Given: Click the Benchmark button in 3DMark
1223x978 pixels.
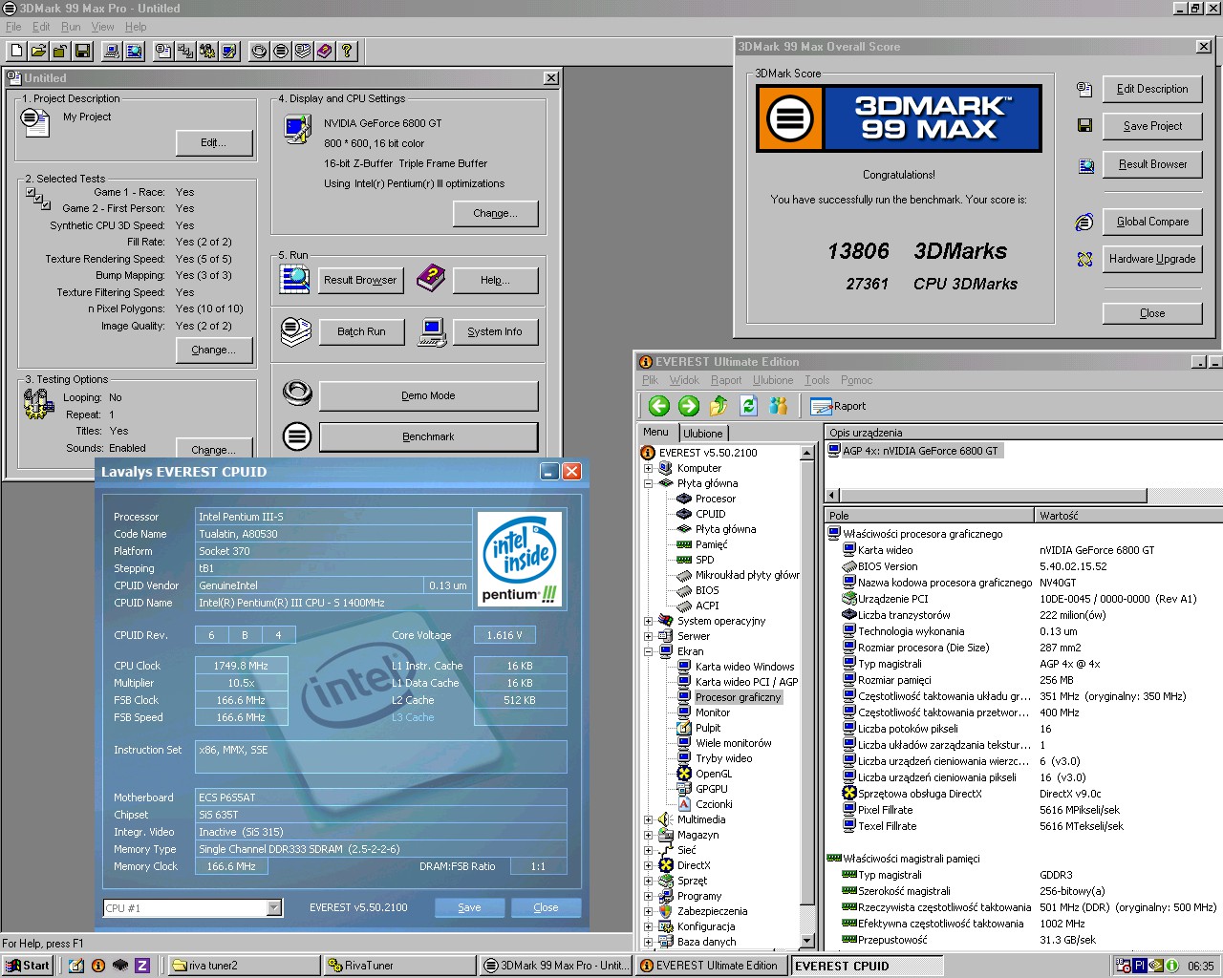Looking at the screenshot, I should pos(428,436).
